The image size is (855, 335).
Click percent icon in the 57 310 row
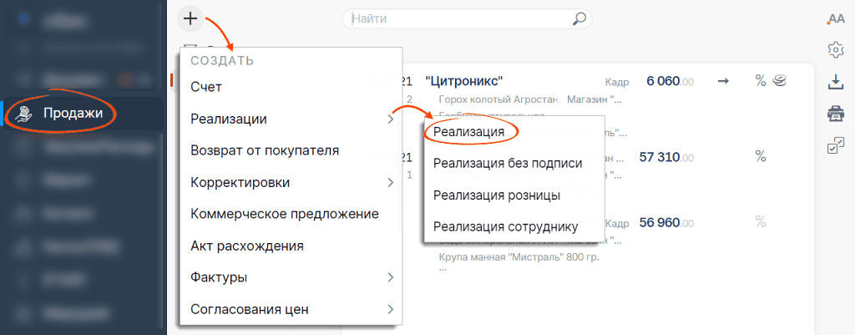761,156
